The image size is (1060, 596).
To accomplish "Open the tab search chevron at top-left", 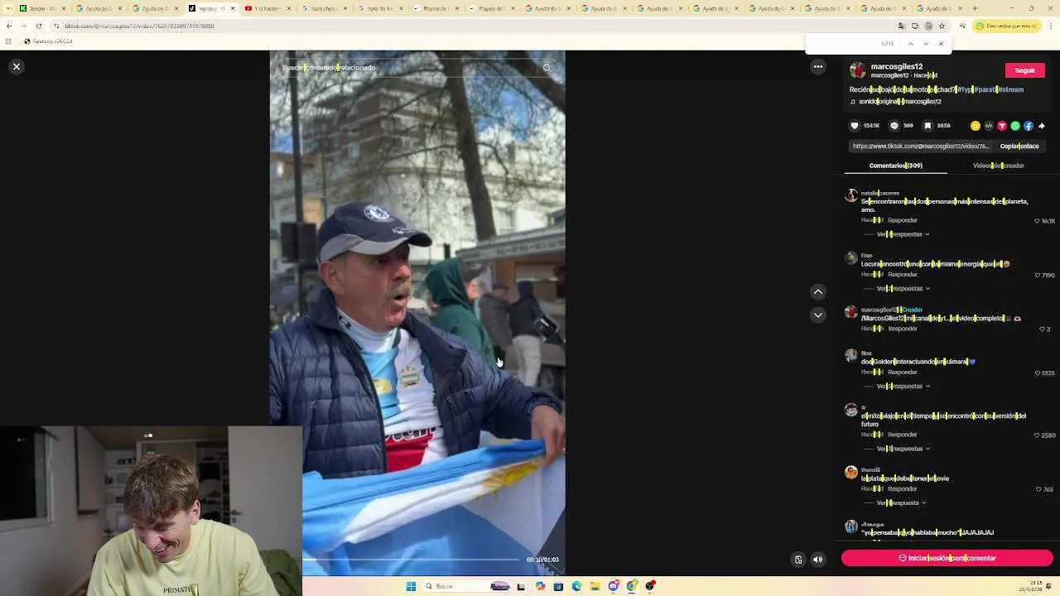I will [x=7, y=8].
